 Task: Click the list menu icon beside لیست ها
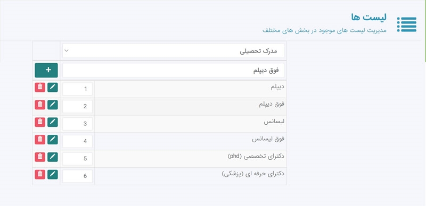click(407, 24)
